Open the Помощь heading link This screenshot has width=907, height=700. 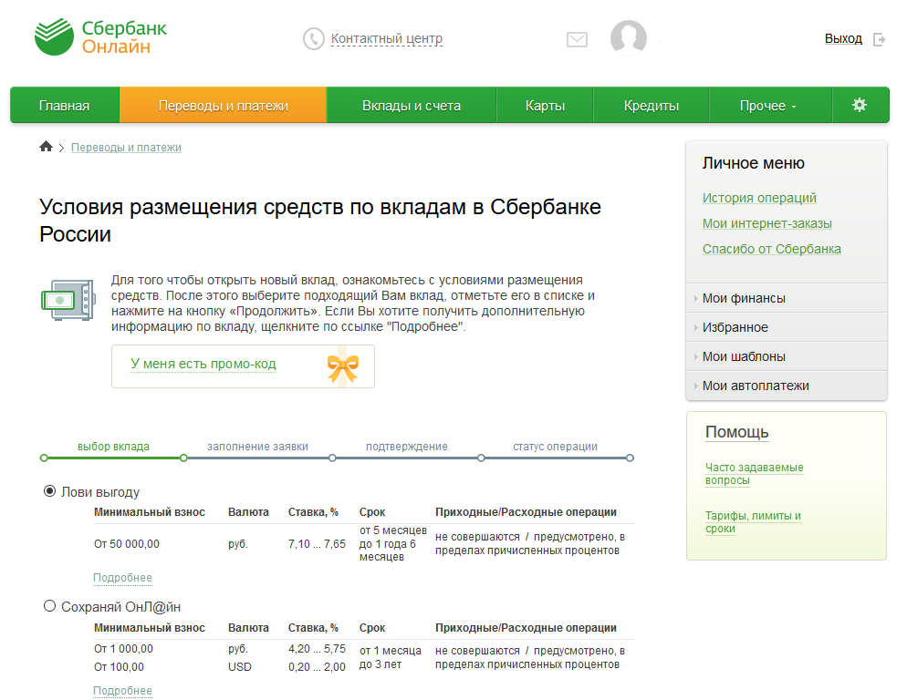point(737,432)
